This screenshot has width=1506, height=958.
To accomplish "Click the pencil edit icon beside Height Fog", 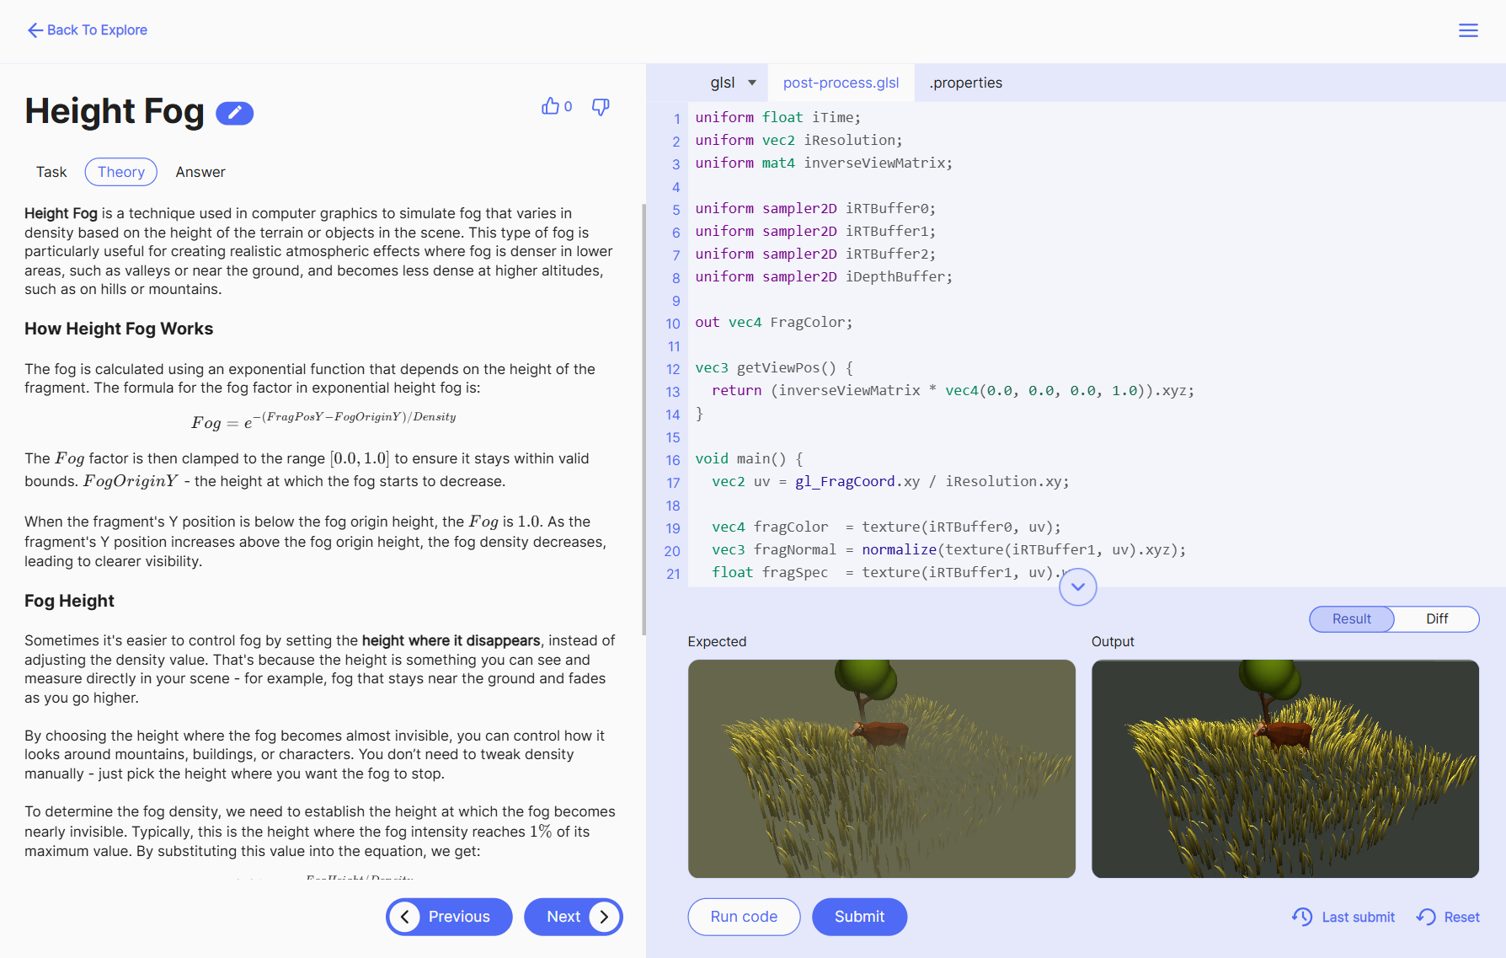I will click(x=234, y=113).
